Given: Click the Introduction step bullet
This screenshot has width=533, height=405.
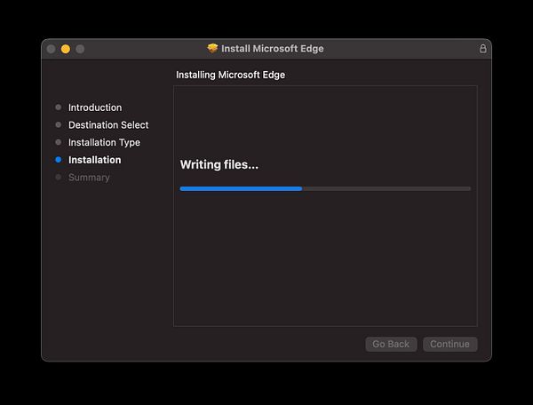Looking at the screenshot, I should (x=58, y=107).
